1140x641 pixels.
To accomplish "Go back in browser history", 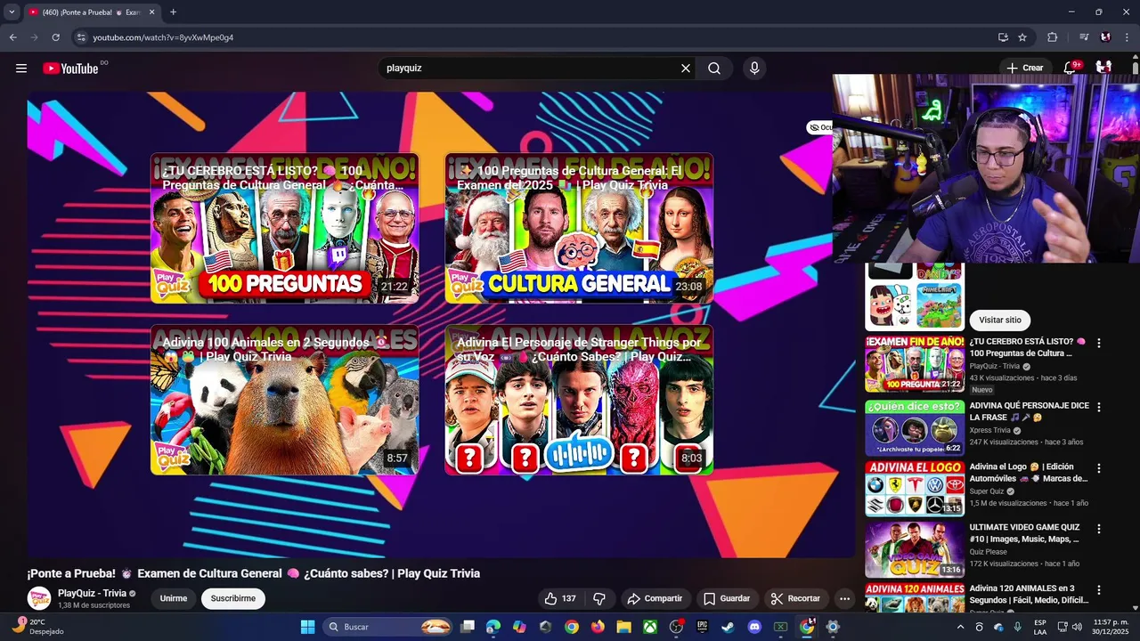I will tap(12, 37).
